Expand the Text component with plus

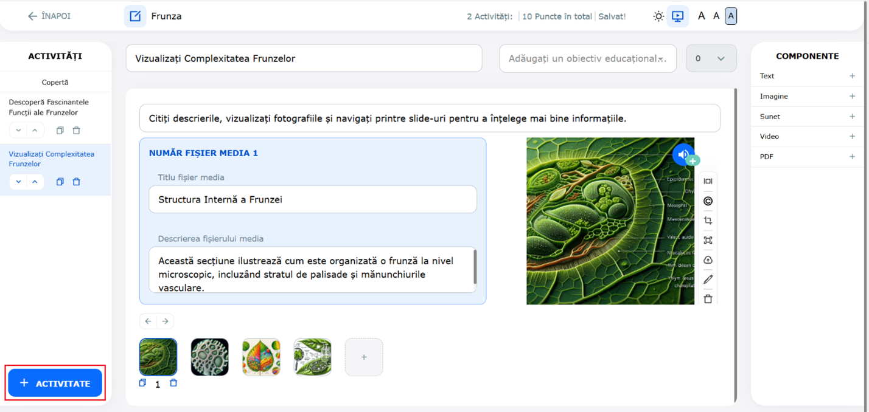(852, 76)
